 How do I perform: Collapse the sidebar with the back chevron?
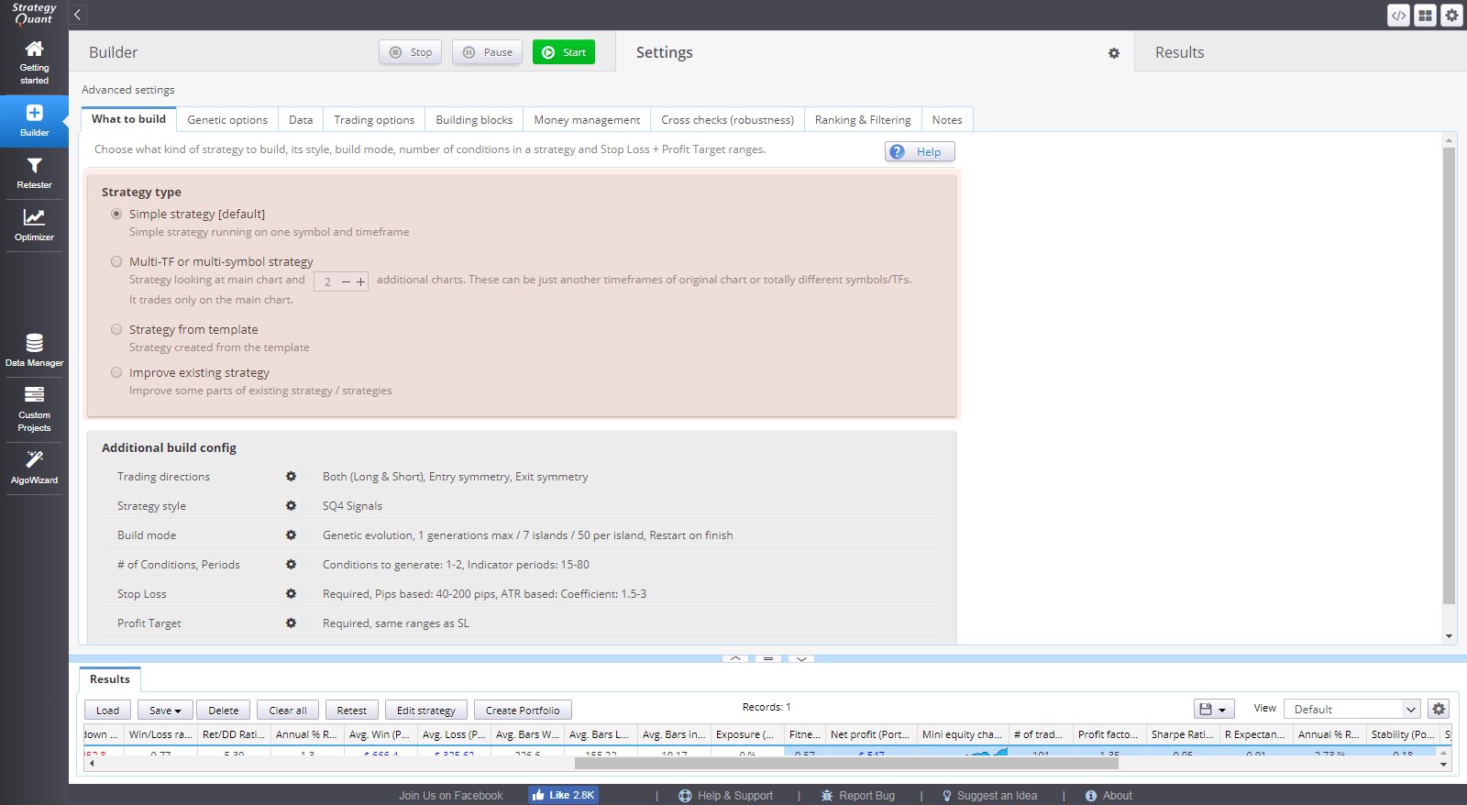pyautogui.click(x=77, y=15)
